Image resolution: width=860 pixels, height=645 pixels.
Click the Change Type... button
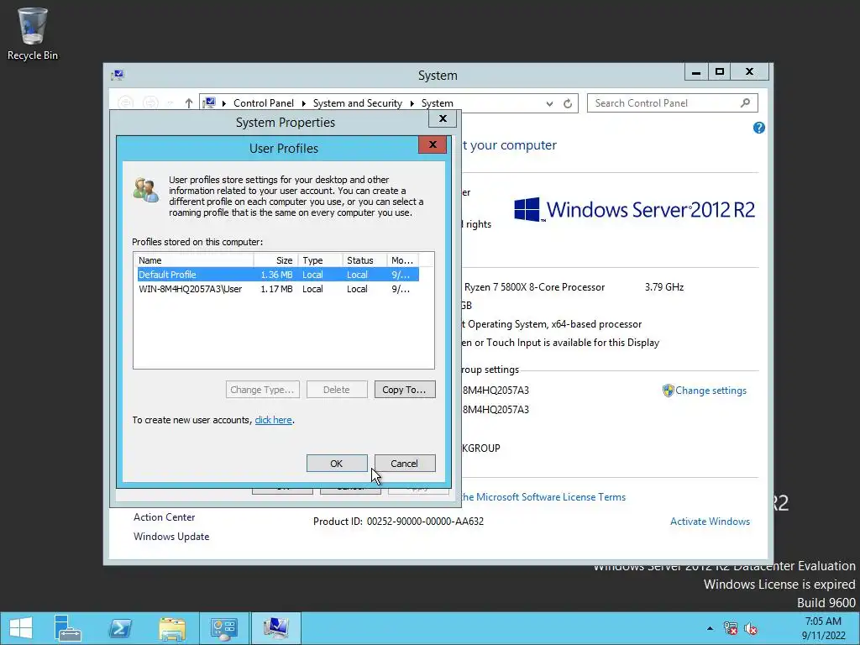(263, 390)
